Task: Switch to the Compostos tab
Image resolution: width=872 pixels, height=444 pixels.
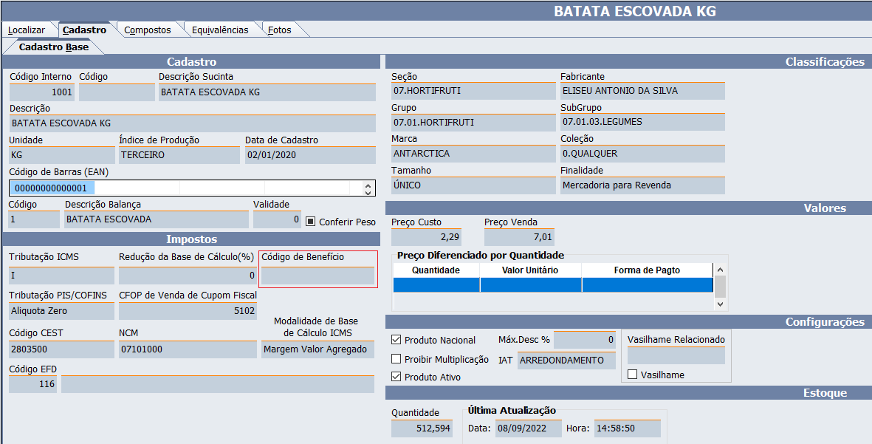Action: [147, 30]
